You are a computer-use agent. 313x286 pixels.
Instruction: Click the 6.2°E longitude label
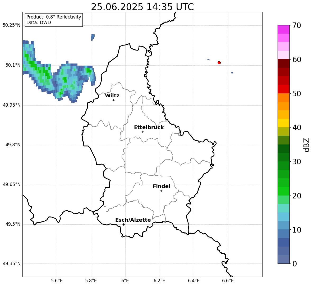point(159,281)
